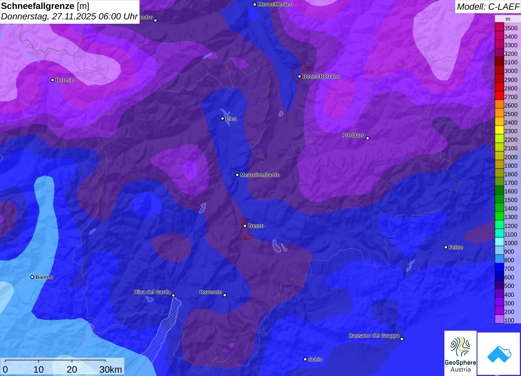Click the Mezzolombardo label text
This screenshot has width=521, height=376.
pyautogui.click(x=260, y=175)
